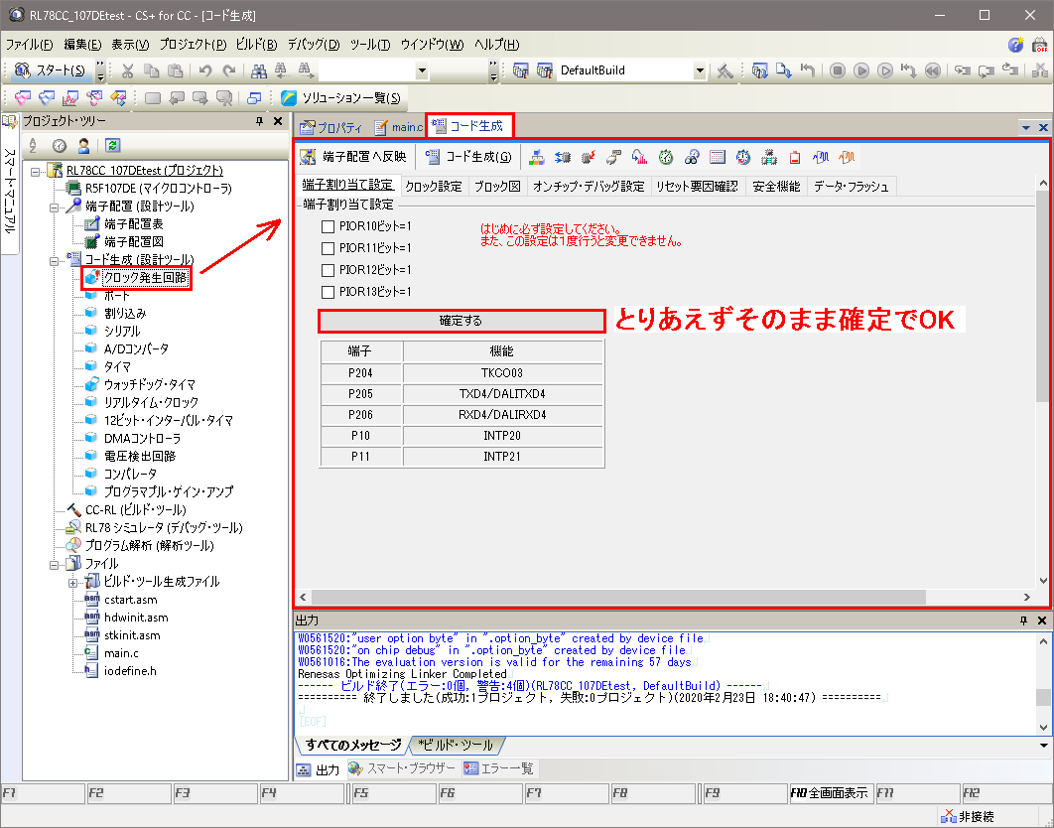The width and height of the screenshot is (1054, 828).
Task: Open the On-chip Debug Setting (オンチップ・デバッグ設定) tab
Action: [589, 187]
